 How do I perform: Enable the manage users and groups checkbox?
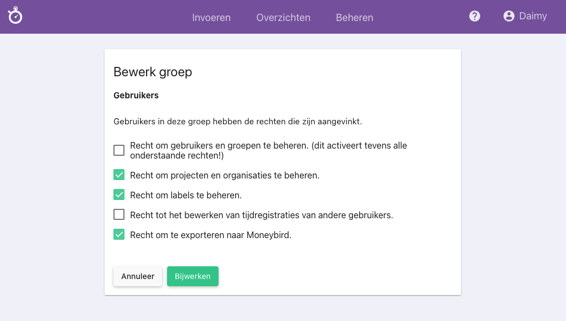point(119,150)
